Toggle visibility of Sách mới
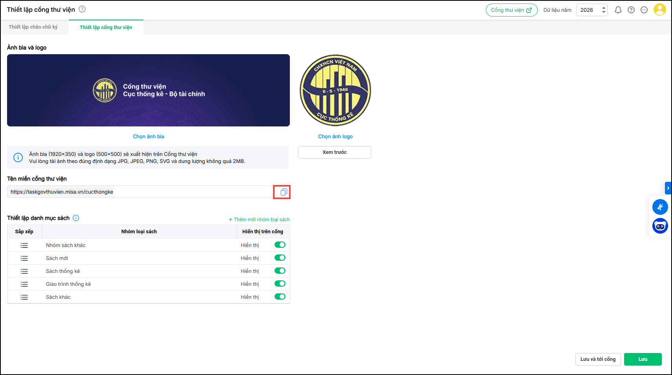The height and width of the screenshot is (375, 672). pyautogui.click(x=280, y=258)
